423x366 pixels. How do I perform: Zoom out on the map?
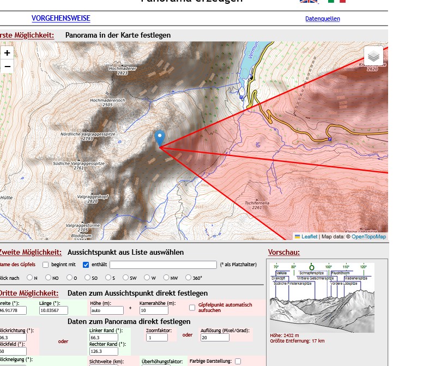[x=7, y=67]
